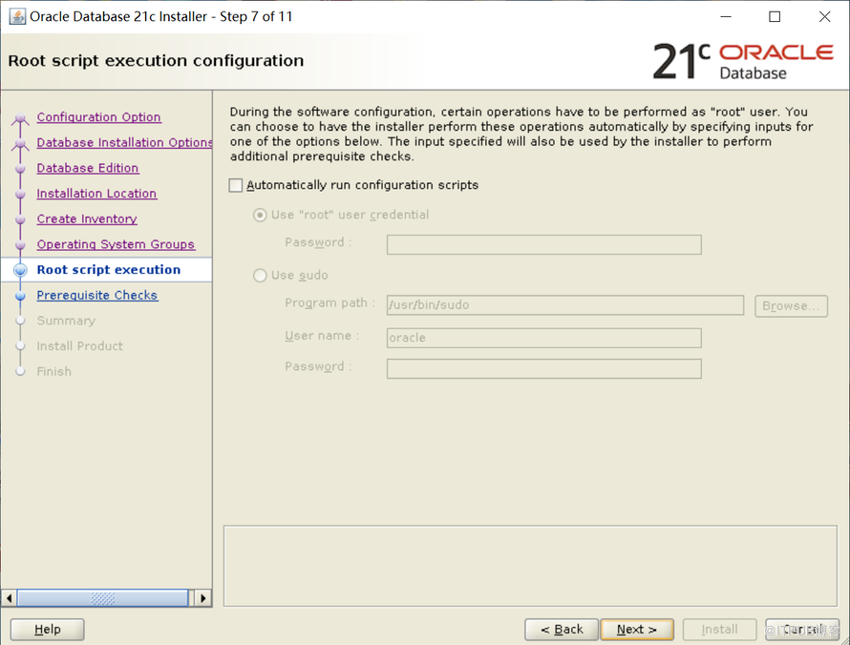Click the Java installer icon in title bar
The width and height of the screenshot is (850, 645).
tap(17, 16)
